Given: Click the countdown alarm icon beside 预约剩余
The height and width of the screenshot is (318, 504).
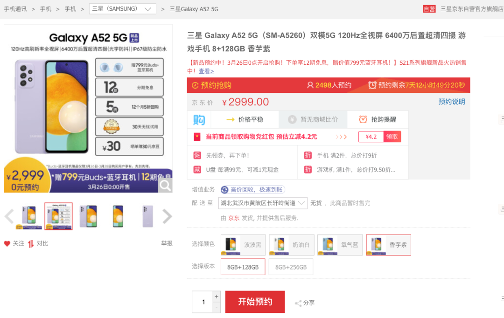Looking at the screenshot, I should tap(372, 85).
